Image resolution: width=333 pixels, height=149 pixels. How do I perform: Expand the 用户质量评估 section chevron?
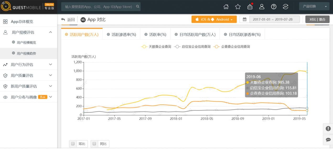tap(51, 75)
